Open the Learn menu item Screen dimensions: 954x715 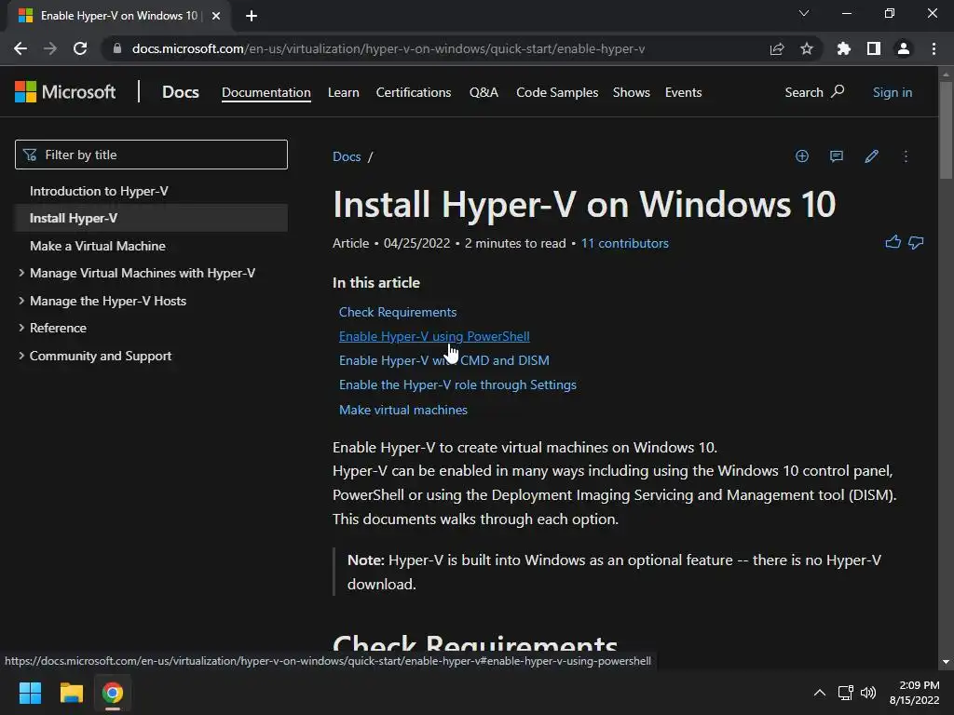[343, 92]
